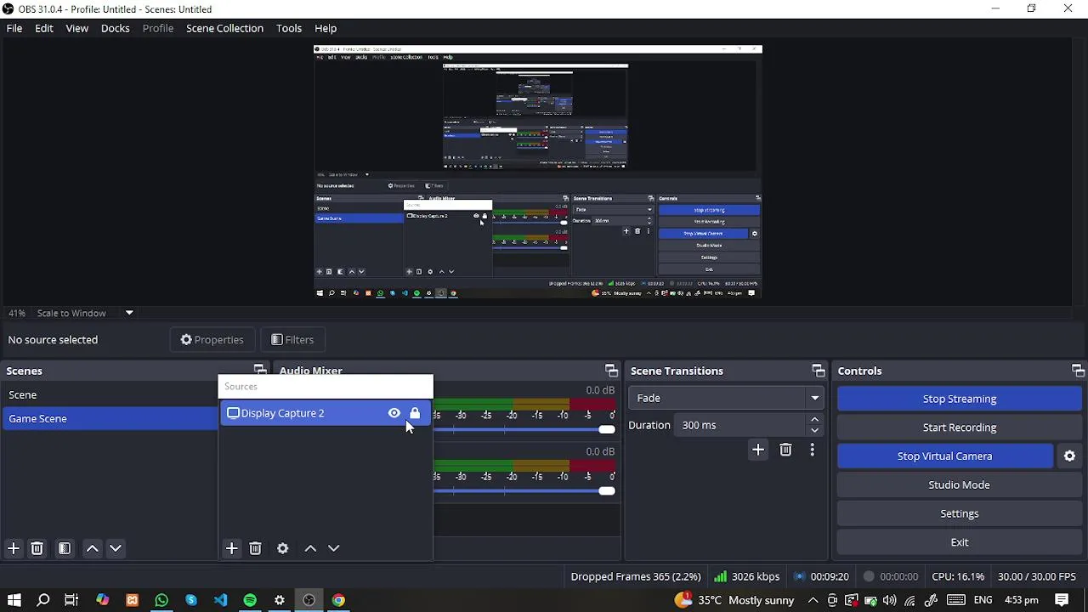Click the Start Recording button
The width and height of the screenshot is (1088, 612).
coord(960,428)
